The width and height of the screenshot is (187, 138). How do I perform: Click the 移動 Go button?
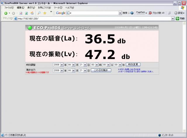coord(180,18)
